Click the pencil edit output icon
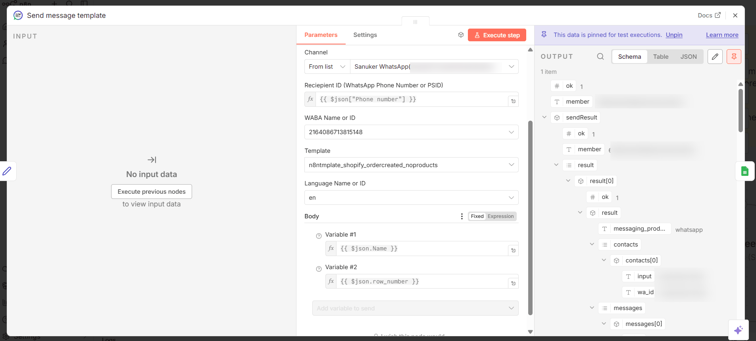This screenshot has height=341, width=756. click(x=715, y=57)
